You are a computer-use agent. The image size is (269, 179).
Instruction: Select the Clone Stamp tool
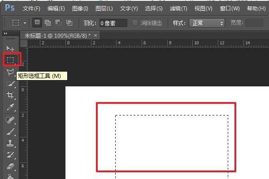pyautogui.click(x=10, y=143)
